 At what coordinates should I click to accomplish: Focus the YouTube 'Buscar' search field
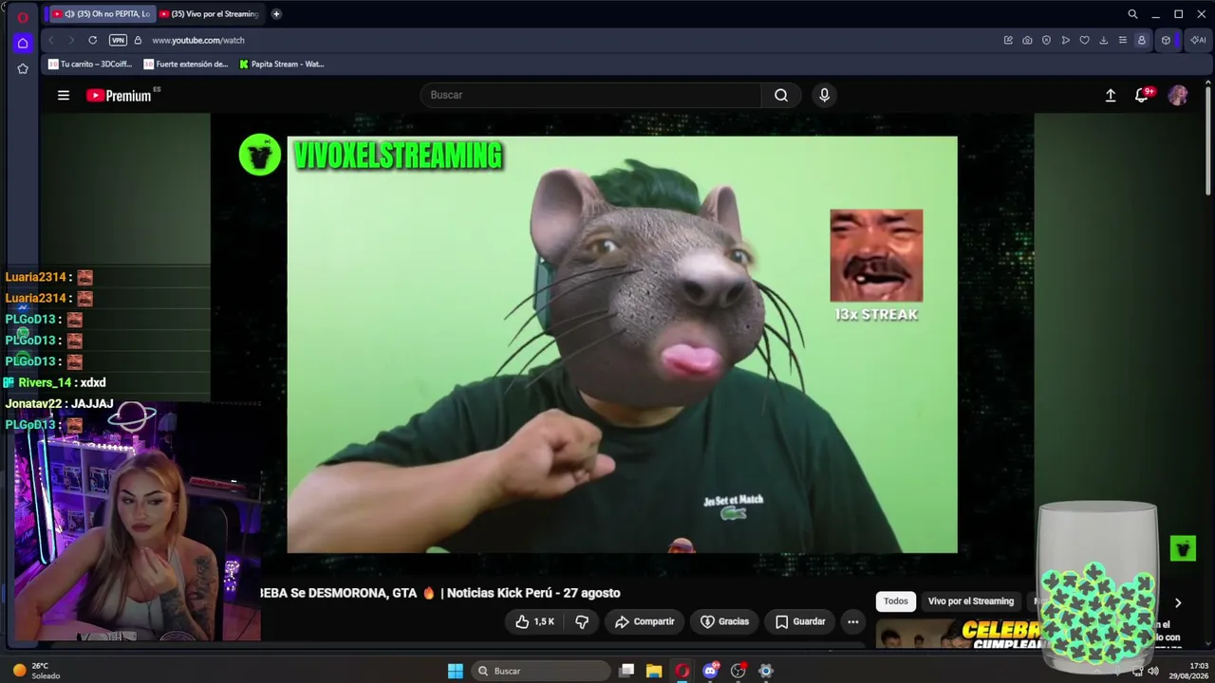click(x=590, y=95)
